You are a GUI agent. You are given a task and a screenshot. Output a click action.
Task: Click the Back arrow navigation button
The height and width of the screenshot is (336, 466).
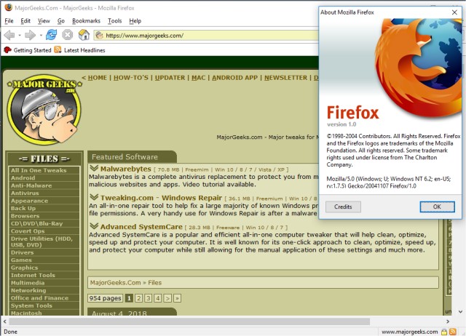click(9, 36)
